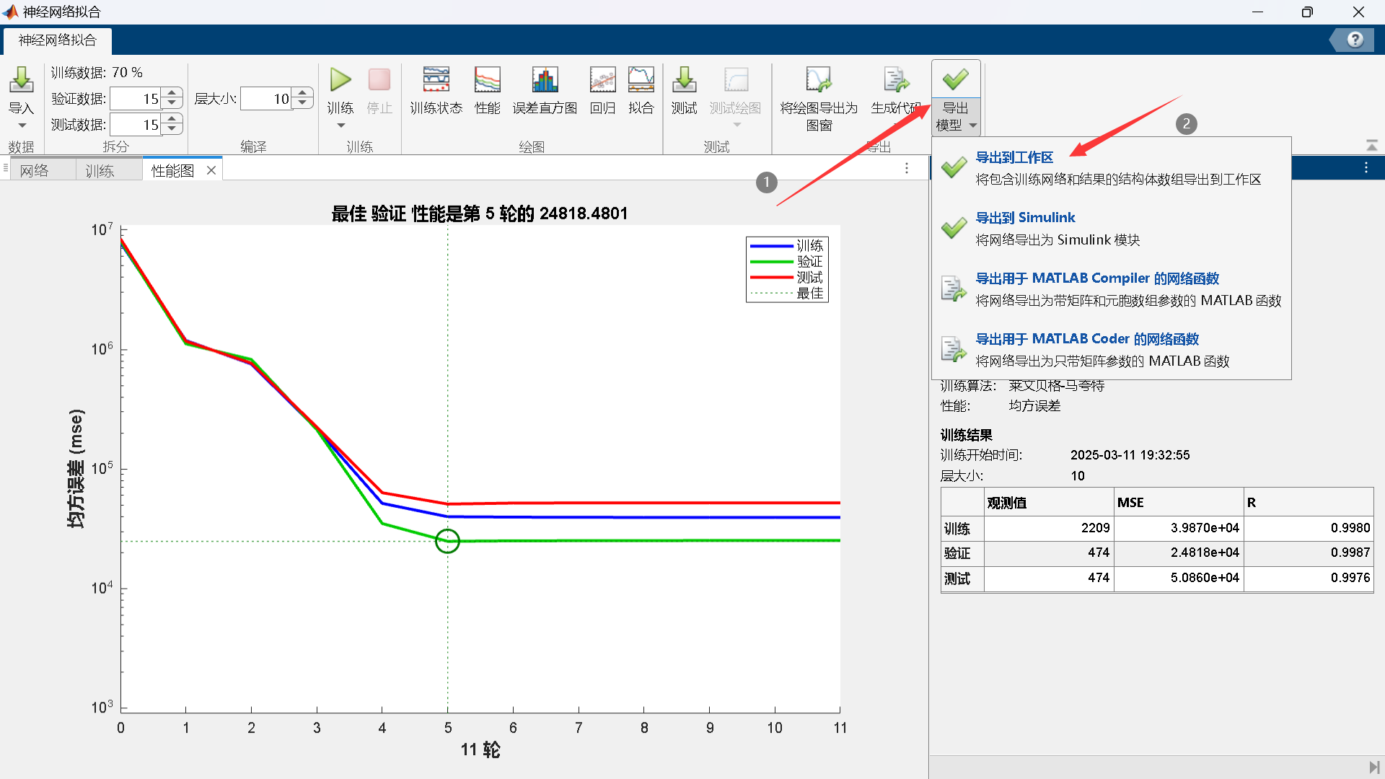Click the Import data icon
Image resolution: width=1385 pixels, height=779 pixels.
[x=22, y=81]
